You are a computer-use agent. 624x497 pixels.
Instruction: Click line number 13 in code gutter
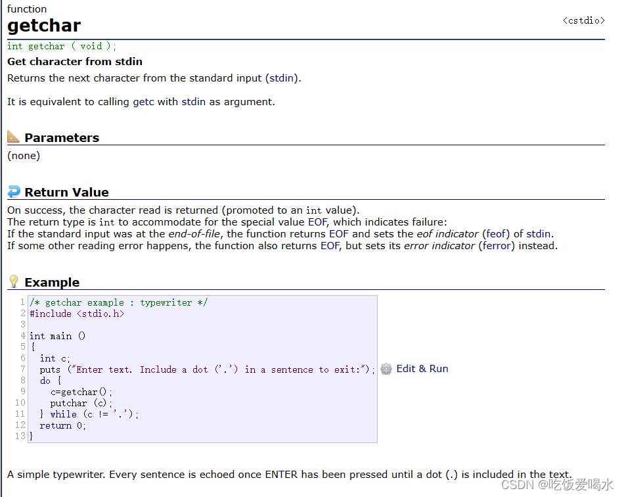(x=20, y=436)
